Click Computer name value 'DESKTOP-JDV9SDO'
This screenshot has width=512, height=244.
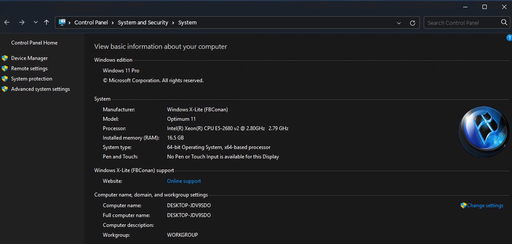[189, 205]
